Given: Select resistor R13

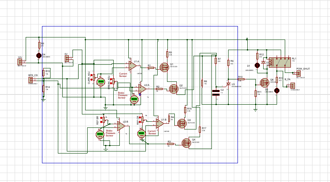Looking at the screenshot, I should tap(277, 80).
